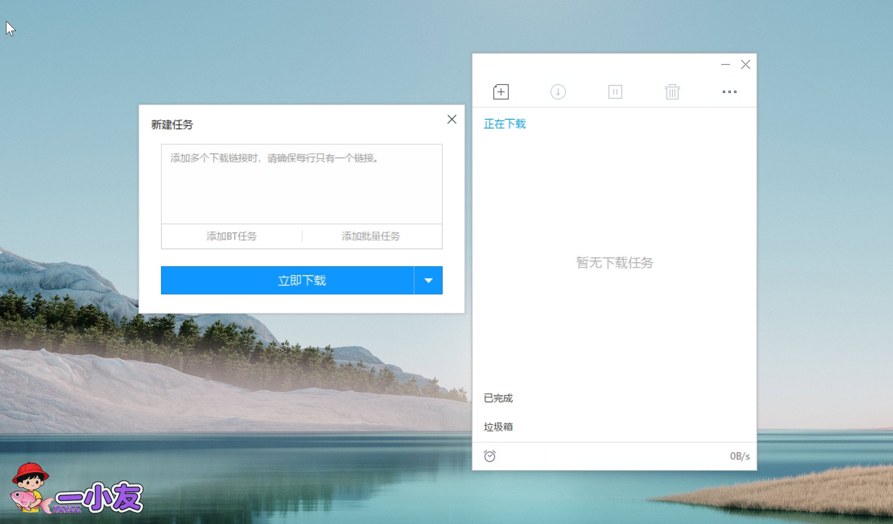The height and width of the screenshot is (524, 893).
Task: Close the download manager window
Action: (745, 64)
